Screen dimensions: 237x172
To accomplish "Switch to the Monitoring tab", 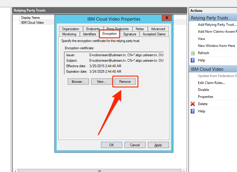I will (69, 34).
